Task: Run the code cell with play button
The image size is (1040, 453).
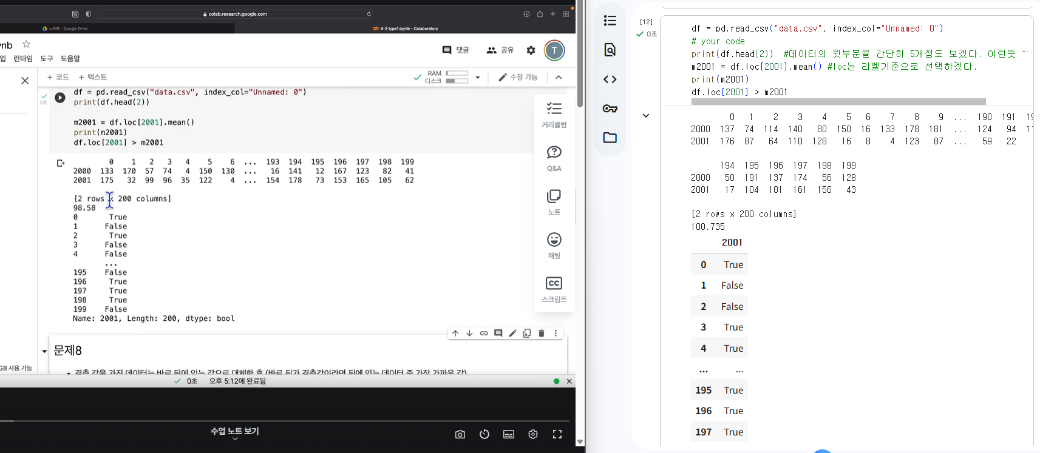Action: tap(60, 98)
